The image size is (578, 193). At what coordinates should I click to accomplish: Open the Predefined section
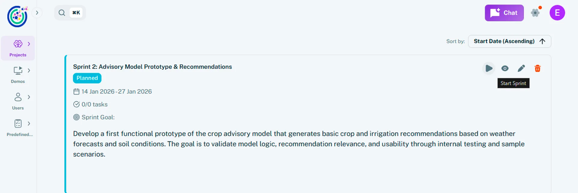tap(18, 128)
